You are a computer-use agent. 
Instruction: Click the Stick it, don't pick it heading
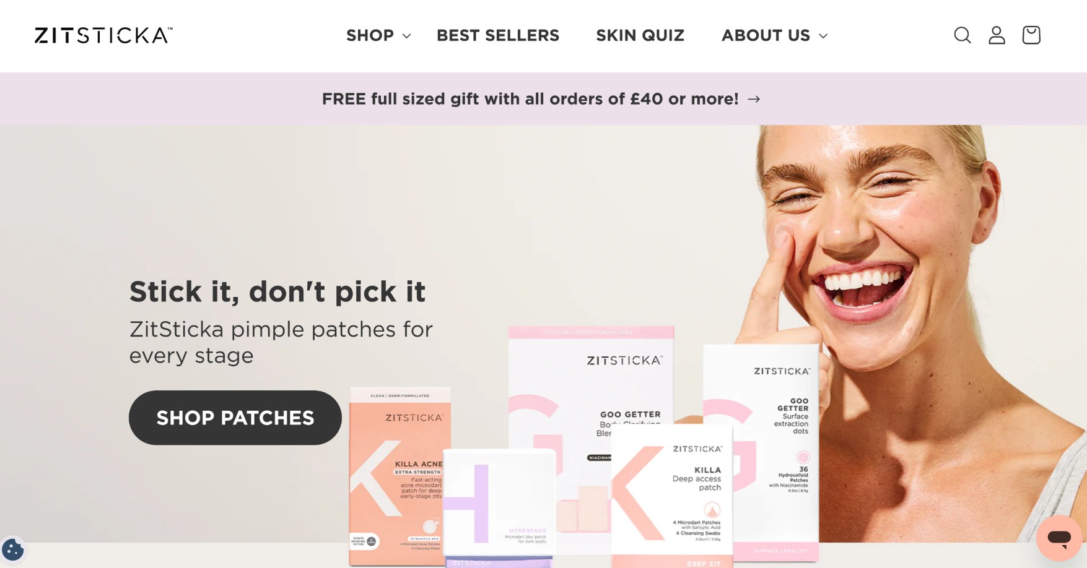coord(277,291)
